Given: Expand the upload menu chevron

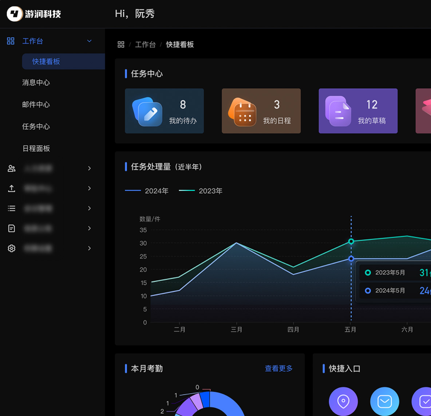Looking at the screenshot, I should (x=89, y=188).
